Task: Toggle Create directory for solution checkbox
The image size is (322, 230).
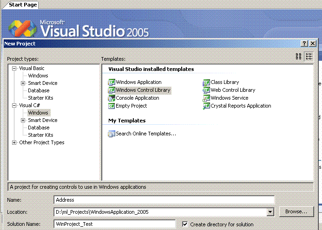Action: [185, 224]
